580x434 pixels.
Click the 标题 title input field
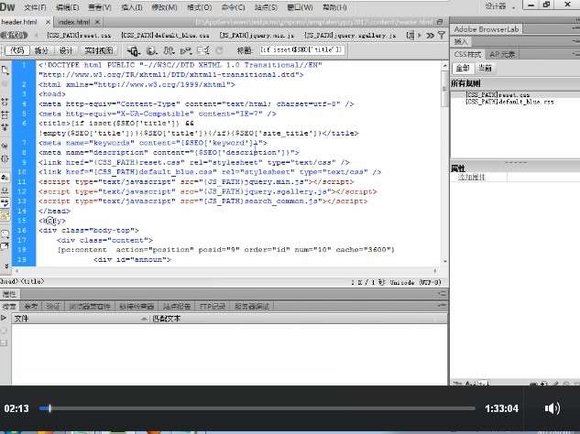(x=301, y=49)
